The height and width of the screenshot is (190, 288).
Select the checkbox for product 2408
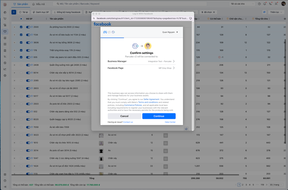(x=21, y=65)
